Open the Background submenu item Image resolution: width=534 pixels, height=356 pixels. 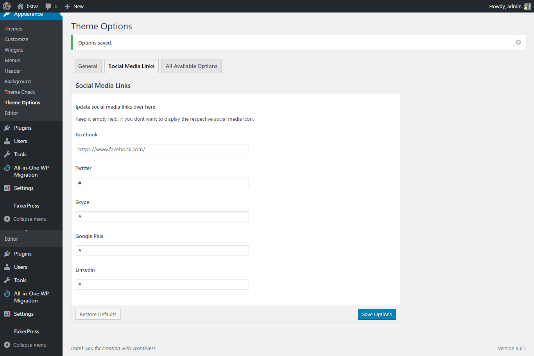[18, 81]
